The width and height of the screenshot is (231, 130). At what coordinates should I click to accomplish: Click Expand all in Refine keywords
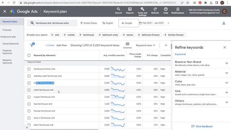point(180,54)
